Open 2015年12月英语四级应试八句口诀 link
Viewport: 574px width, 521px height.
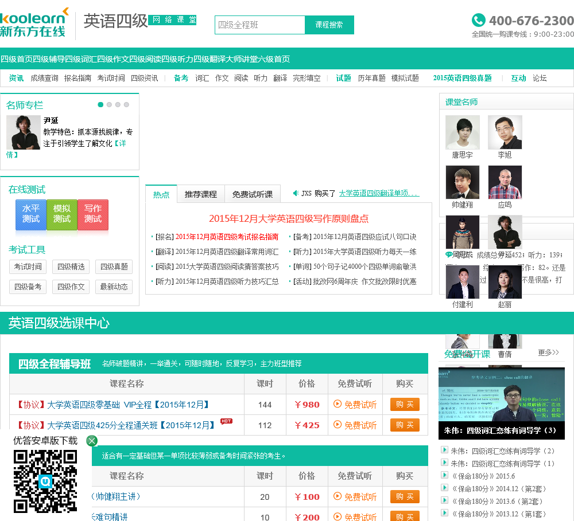[x=364, y=237]
